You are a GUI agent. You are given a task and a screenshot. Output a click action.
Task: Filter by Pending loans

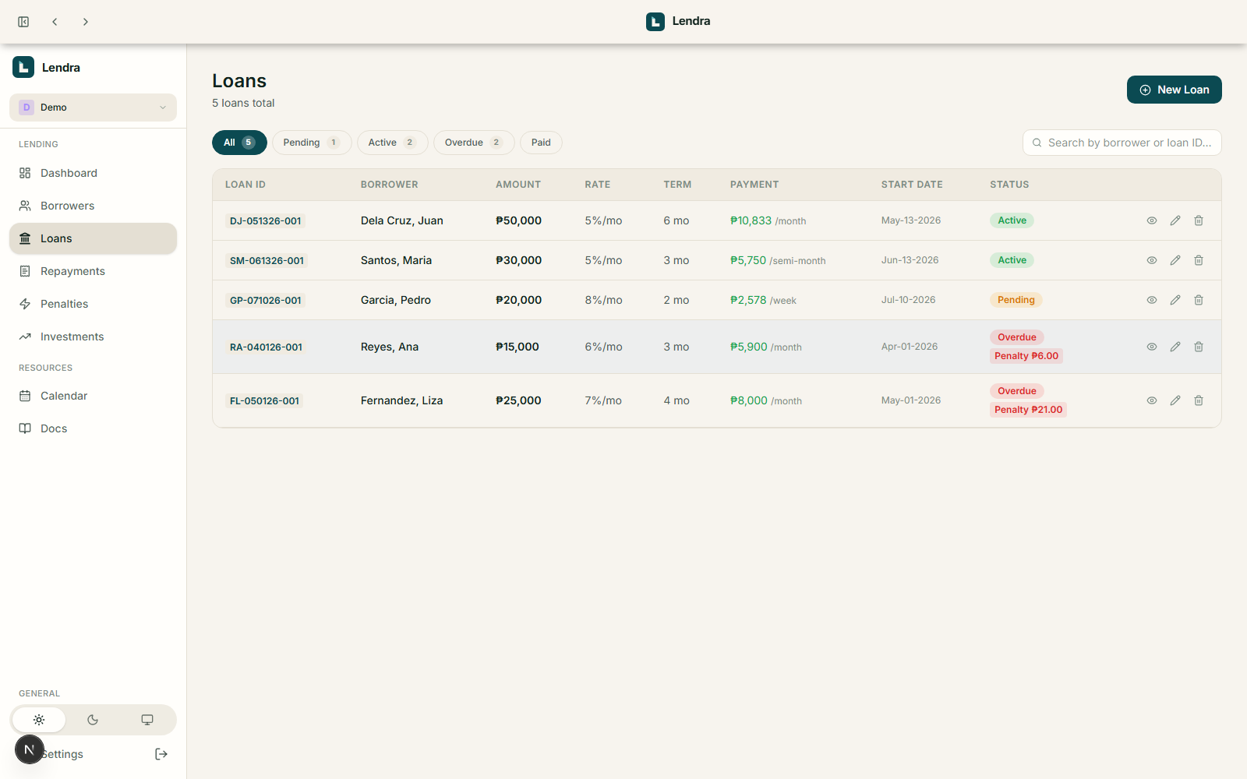click(312, 143)
